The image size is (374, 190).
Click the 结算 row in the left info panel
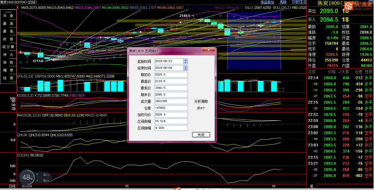[8, 78]
